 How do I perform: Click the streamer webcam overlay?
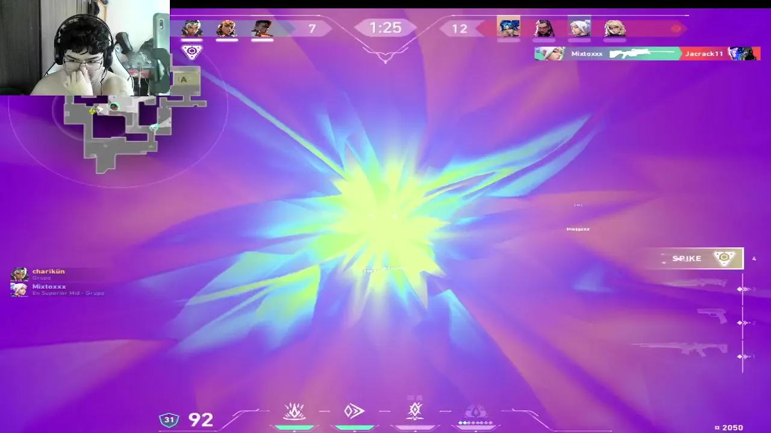(85, 48)
